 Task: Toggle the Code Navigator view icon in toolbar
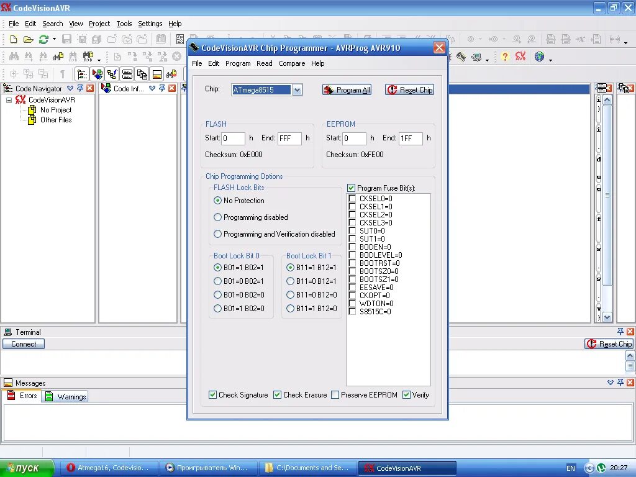pyautogui.click(x=83, y=75)
